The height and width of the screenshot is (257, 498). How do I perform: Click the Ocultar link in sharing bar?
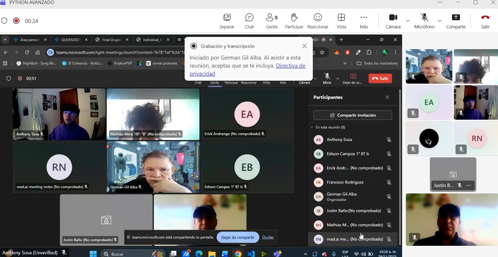coord(268,237)
